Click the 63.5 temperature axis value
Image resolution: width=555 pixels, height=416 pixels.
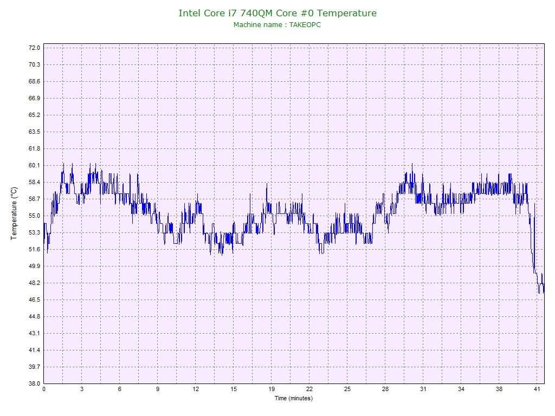tap(34, 132)
